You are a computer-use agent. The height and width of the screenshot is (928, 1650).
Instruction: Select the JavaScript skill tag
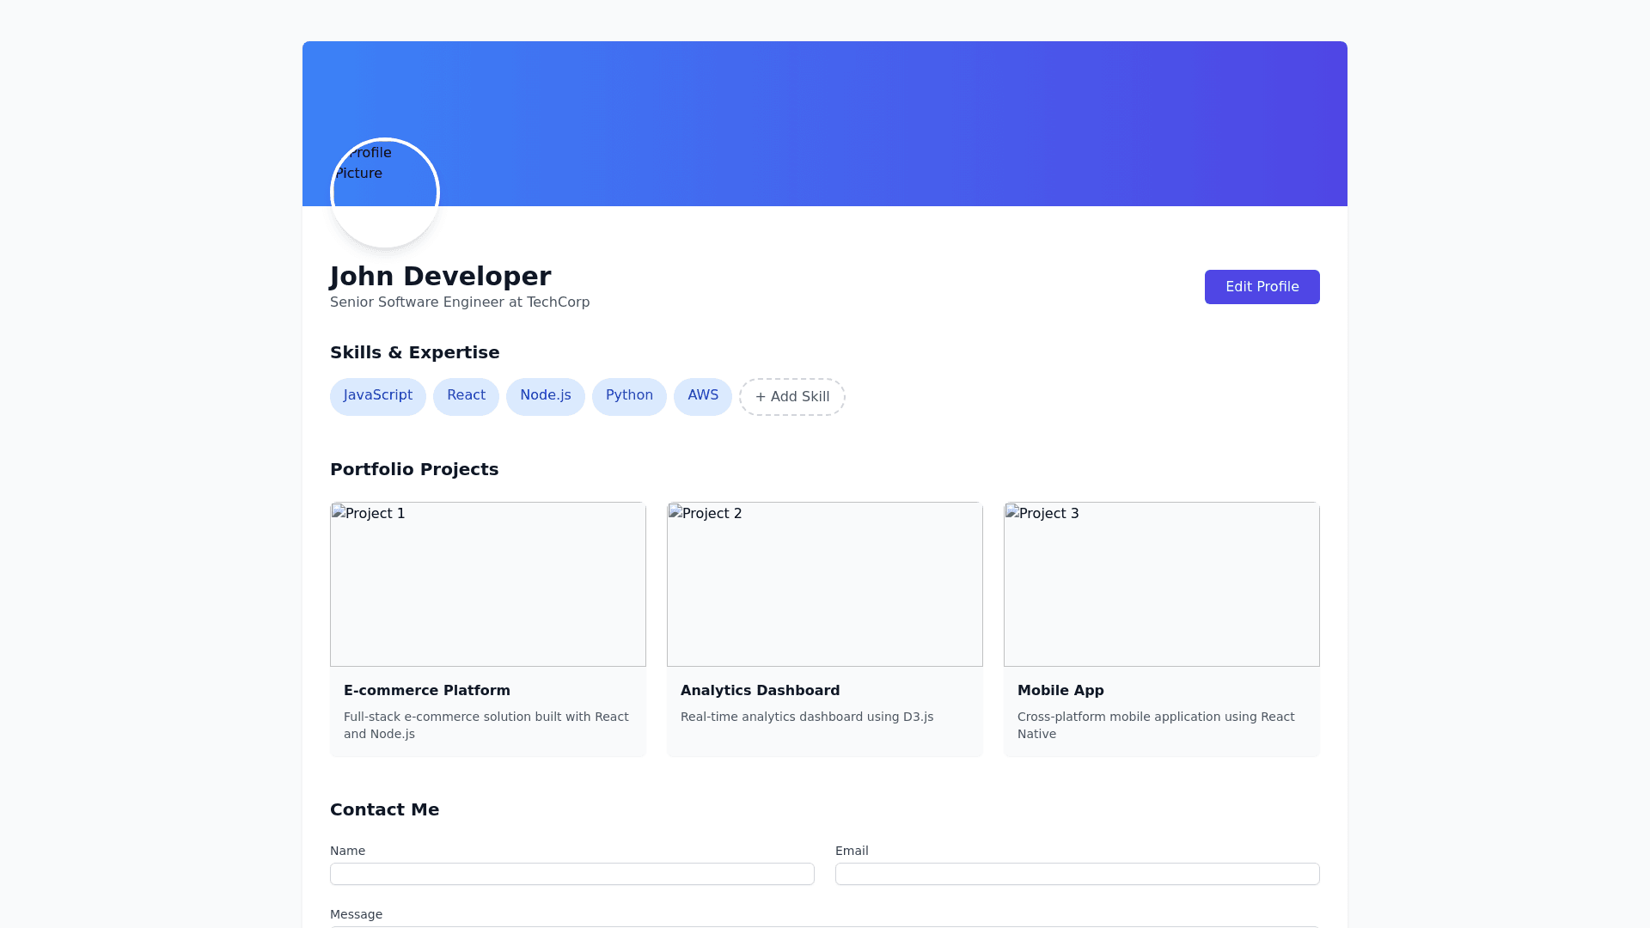[378, 396]
